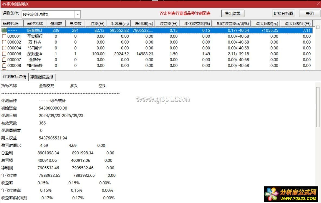
Task: Click fee value 595552.82 in summary row
Action: (x=119, y=30)
